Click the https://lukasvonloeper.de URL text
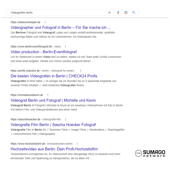170x170 pixels. coord(25,22)
